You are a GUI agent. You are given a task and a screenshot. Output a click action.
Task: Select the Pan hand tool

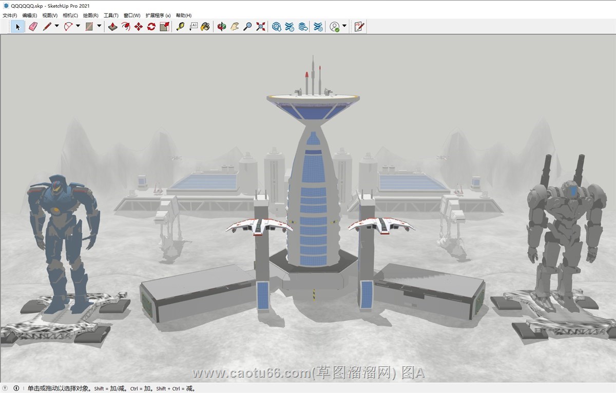(235, 27)
